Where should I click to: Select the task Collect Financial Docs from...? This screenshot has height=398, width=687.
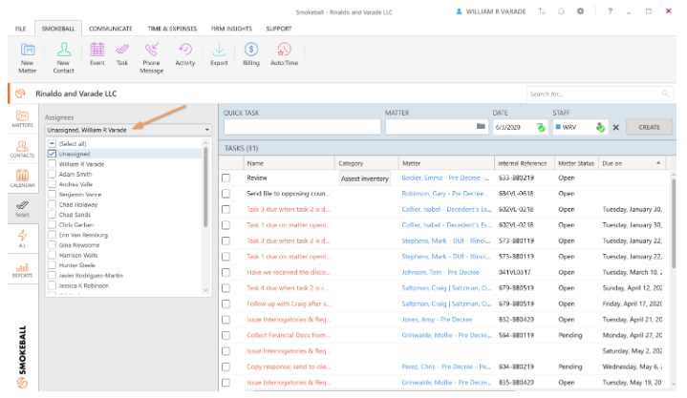coord(289,335)
